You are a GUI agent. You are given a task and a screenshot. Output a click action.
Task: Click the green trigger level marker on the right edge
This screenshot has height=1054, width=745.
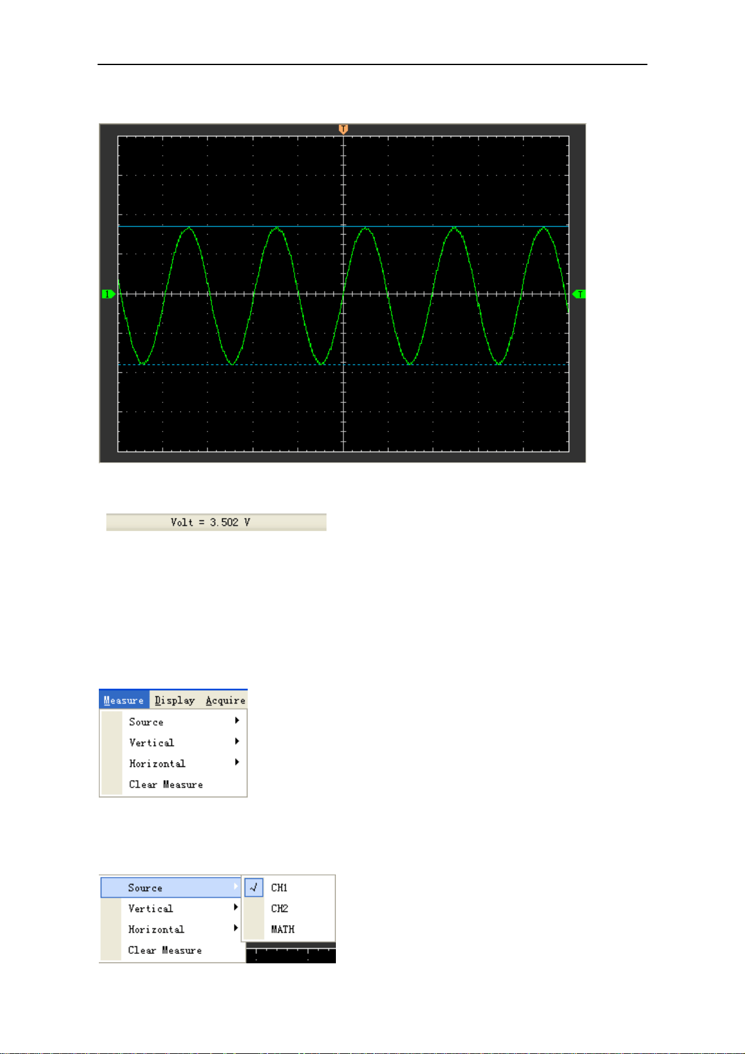pyautogui.click(x=579, y=294)
